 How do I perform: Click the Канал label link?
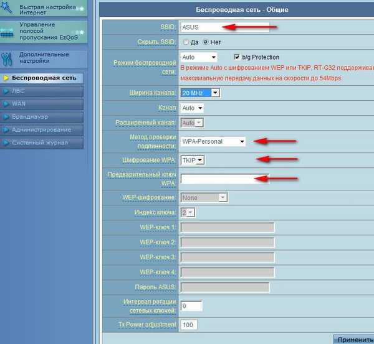(x=167, y=108)
